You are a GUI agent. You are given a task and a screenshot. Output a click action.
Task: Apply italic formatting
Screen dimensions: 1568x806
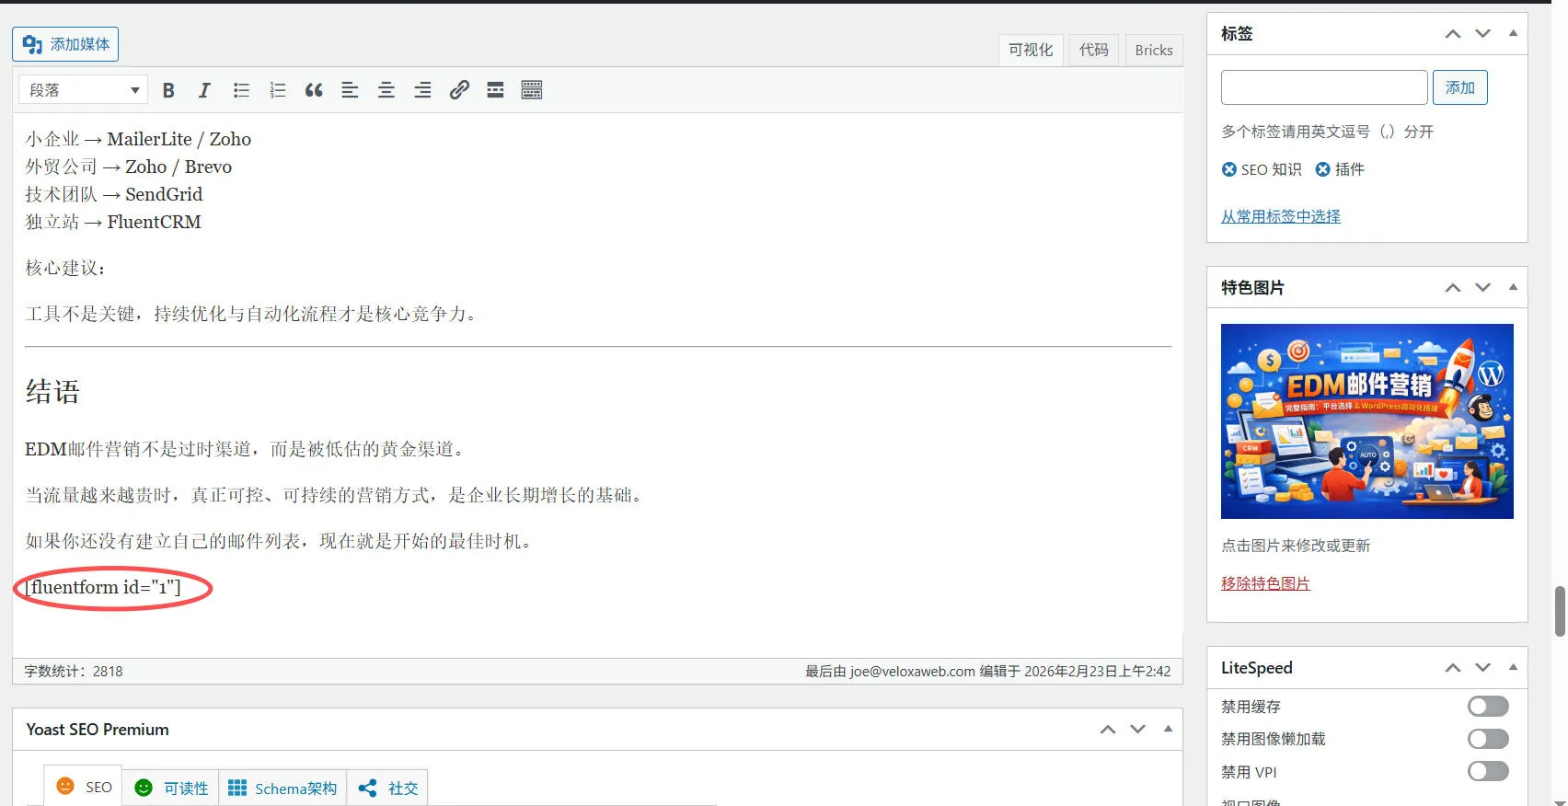tap(204, 90)
